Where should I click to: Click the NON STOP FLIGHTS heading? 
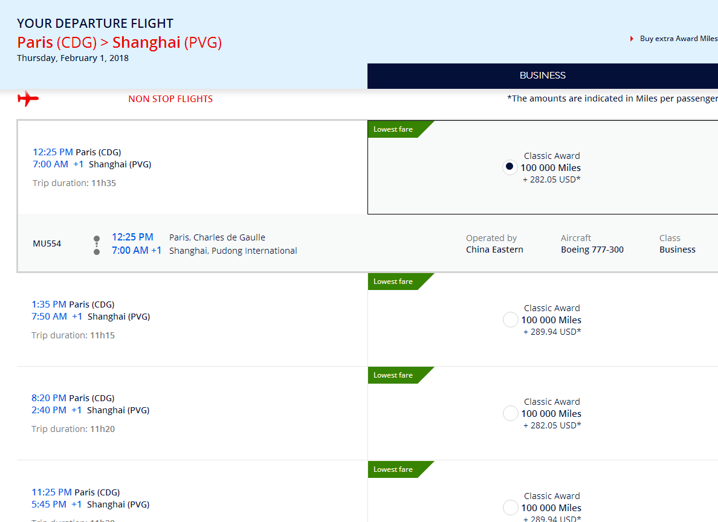click(x=170, y=99)
